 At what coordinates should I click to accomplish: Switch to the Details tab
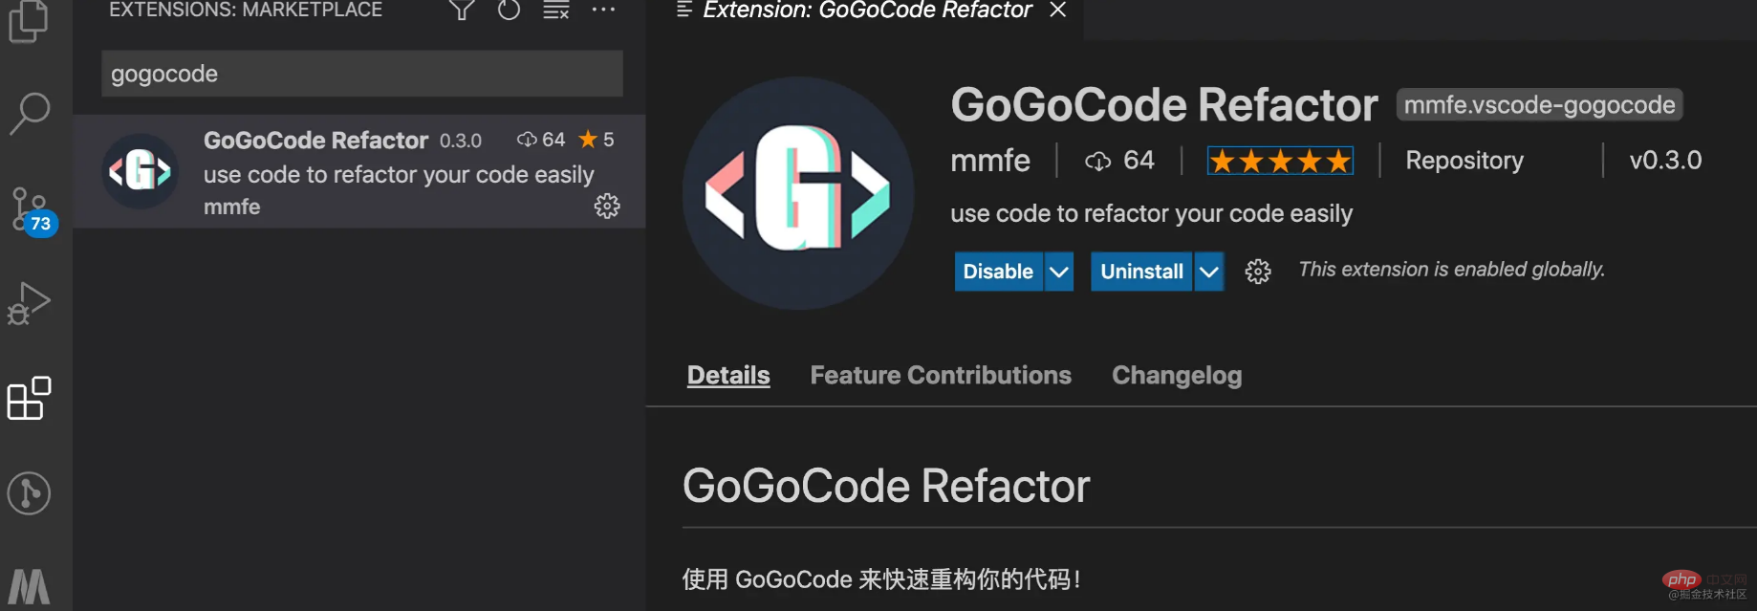coord(728,375)
